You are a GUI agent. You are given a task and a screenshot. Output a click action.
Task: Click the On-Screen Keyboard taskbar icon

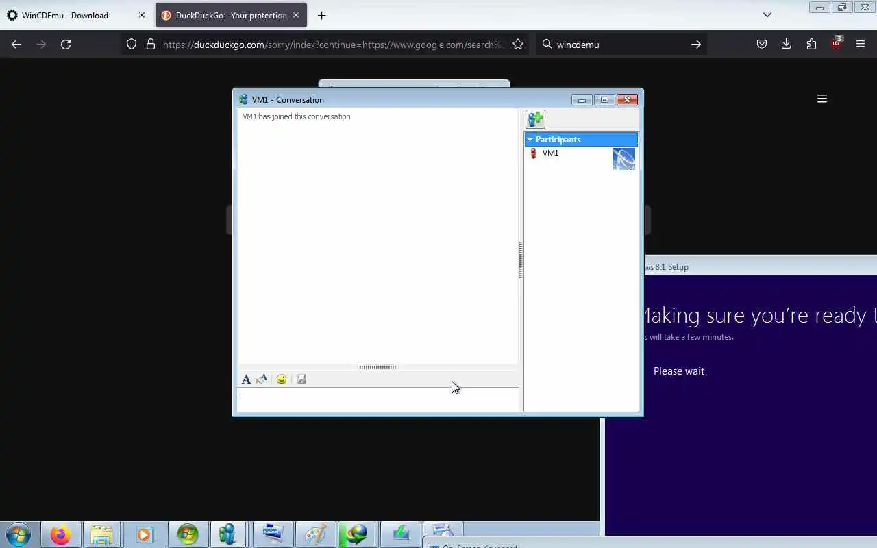click(272, 534)
